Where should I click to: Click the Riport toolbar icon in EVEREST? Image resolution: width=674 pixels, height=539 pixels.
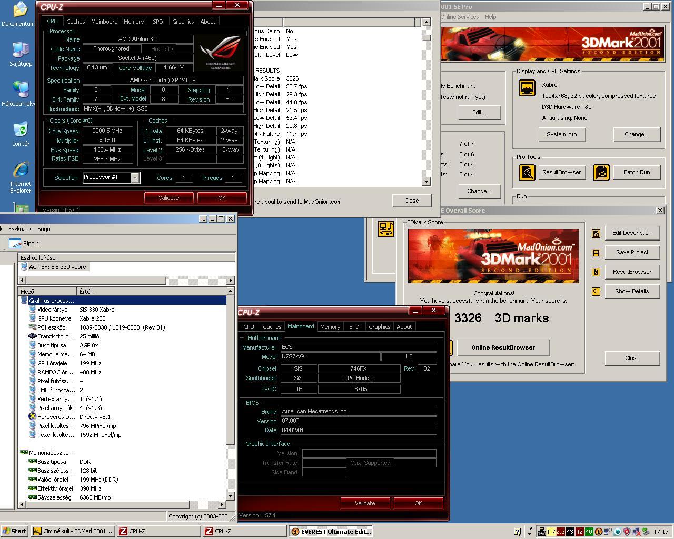pyautogui.click(x=15, y=243)
